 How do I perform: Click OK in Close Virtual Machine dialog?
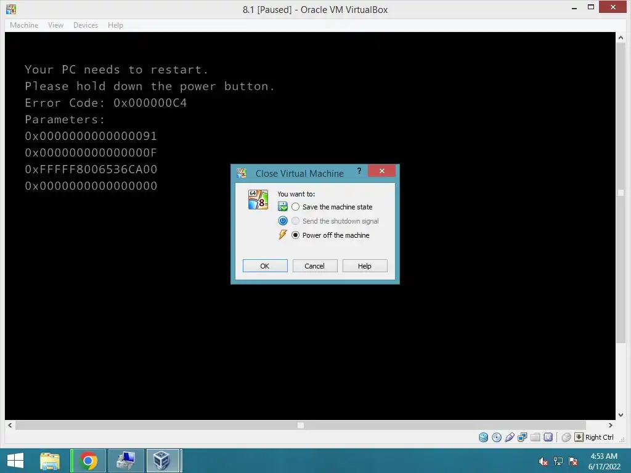(265, 266)
